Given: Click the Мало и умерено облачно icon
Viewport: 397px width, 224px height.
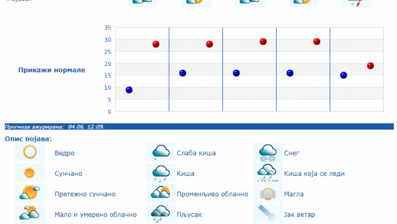Looking at the screenshot, I should pos(30,214).
